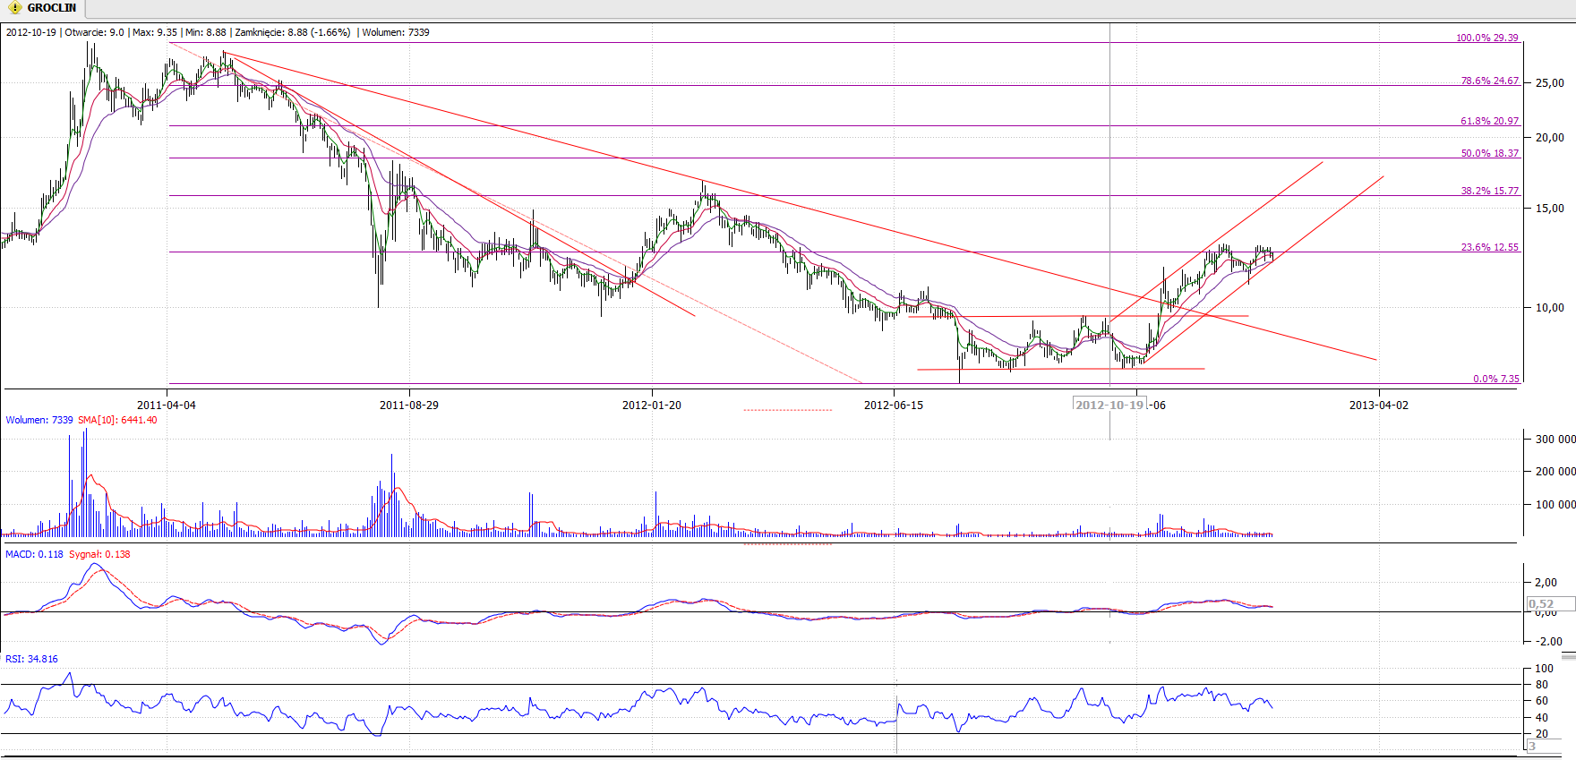The image size is (1576, 760).
Task: Click the Min: 8.88 header value
Action: coord(206,32)
